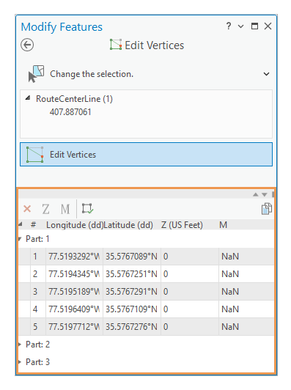
Task: Open the pane help question mark
Action: coord(228,26)
